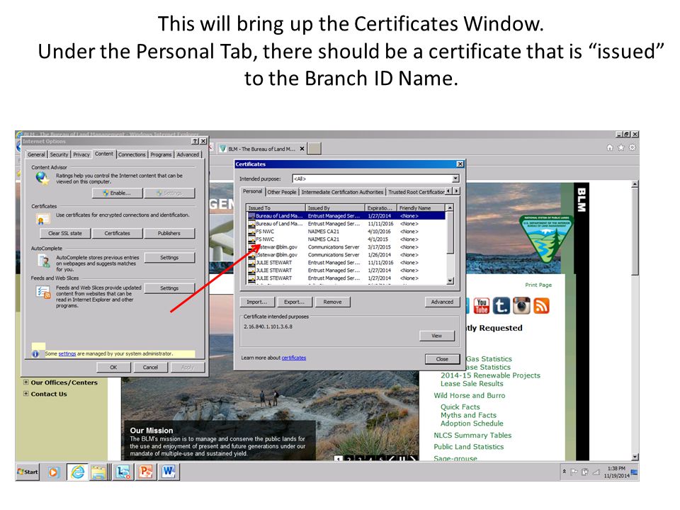Launch PowerPoint from the taskbar

pyautogui.click(x=146, y=472)
